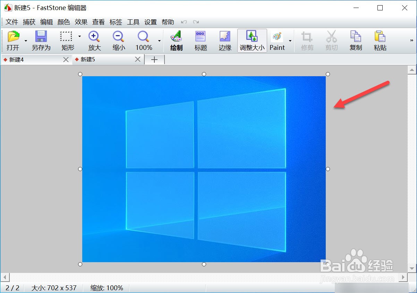Click the '大小: 702 x 537' status text
Viewport: 417px width, 293px height.
(54, 288)
